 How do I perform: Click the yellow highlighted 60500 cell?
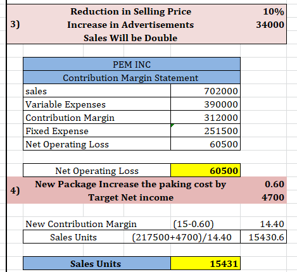click(x=205, y=170)
